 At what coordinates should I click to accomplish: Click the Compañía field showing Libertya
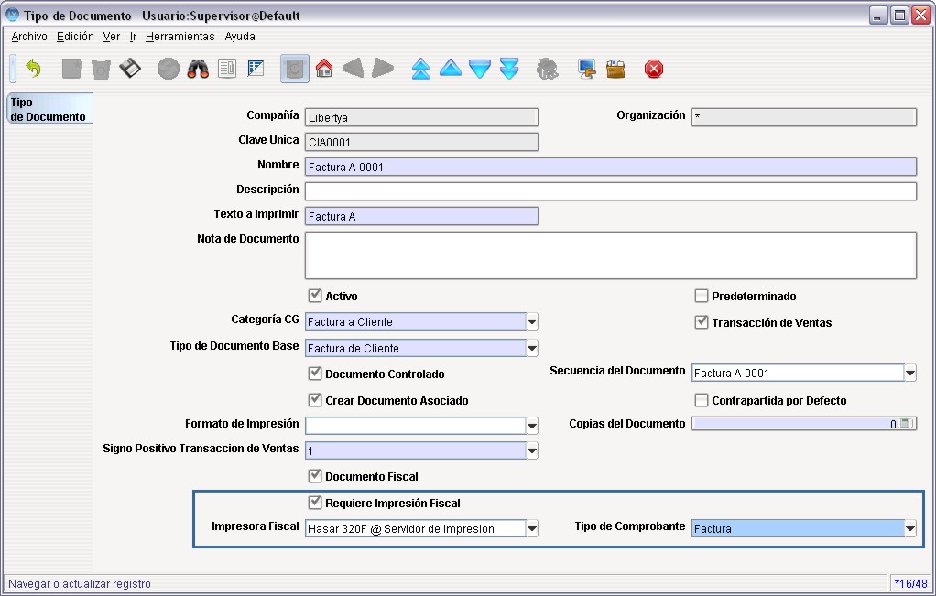421,117
